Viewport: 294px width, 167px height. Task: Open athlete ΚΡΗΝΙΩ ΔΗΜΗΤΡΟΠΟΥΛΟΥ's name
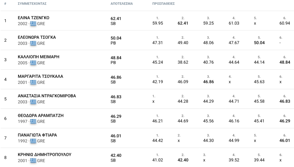pos(45,155)
